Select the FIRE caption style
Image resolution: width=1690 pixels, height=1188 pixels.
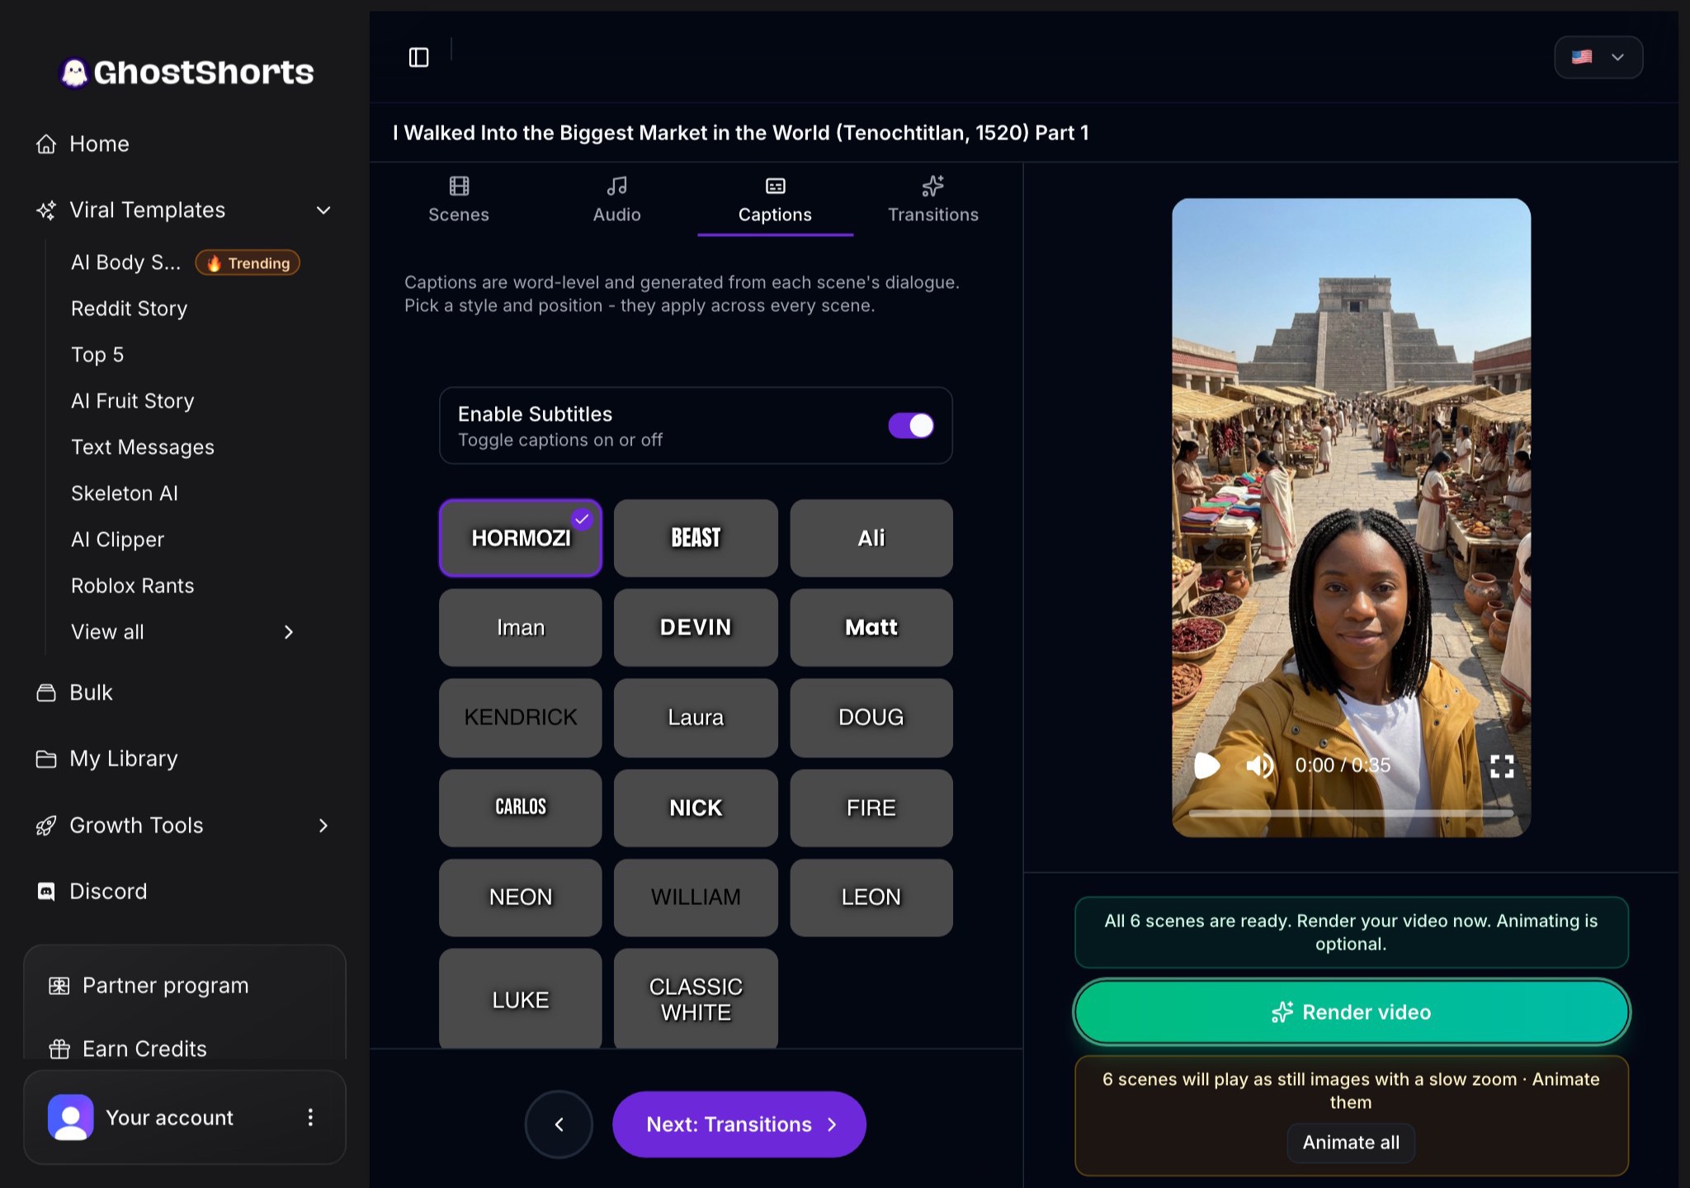871,808
